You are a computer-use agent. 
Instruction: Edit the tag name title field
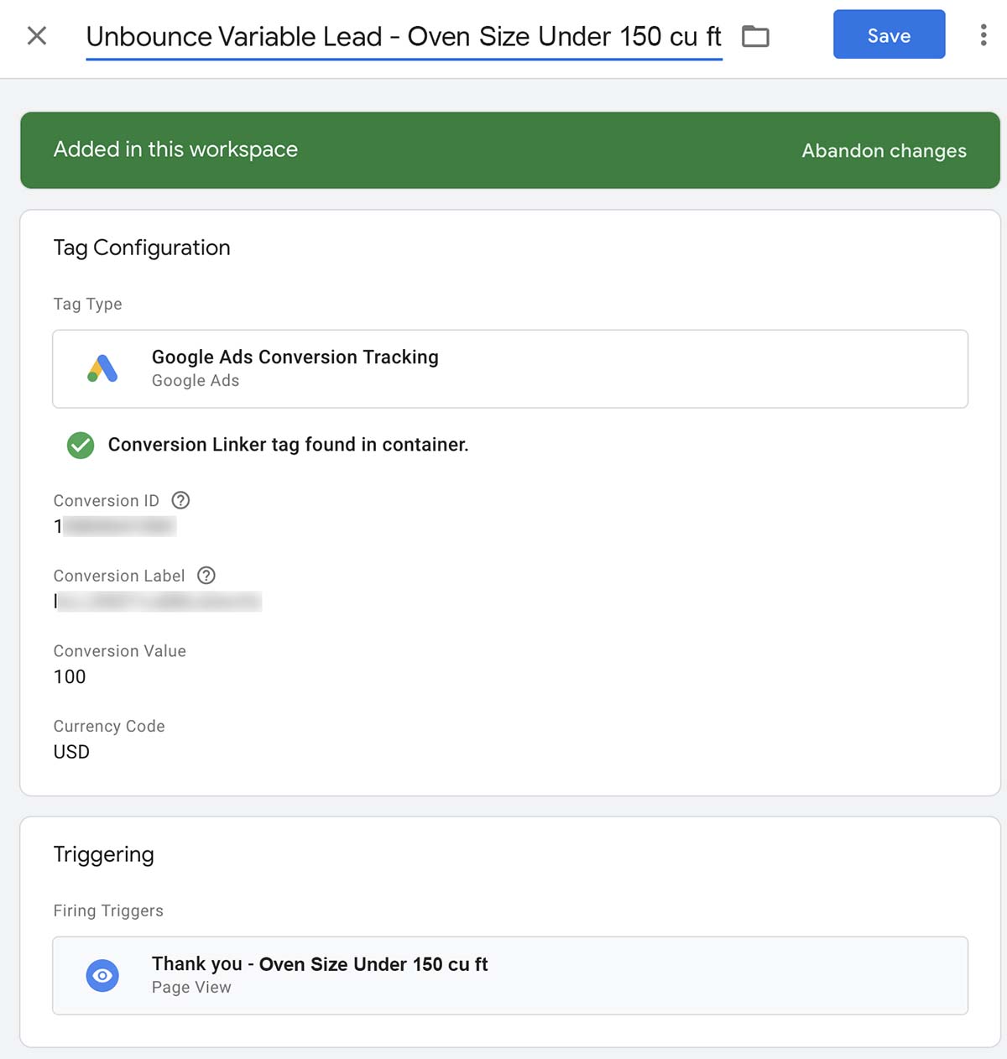click(x=404, y=37)
